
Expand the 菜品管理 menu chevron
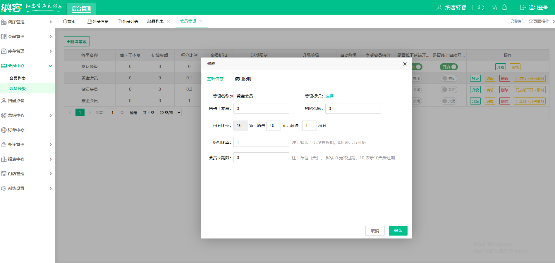tap(51, 36)
